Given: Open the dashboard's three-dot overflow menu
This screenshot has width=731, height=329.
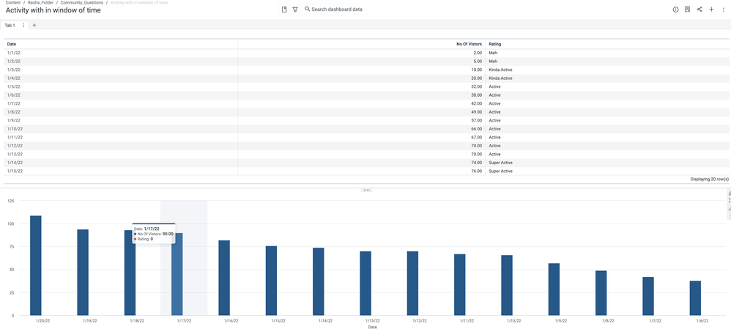Looking at the screenshot, I should [723, 10].
